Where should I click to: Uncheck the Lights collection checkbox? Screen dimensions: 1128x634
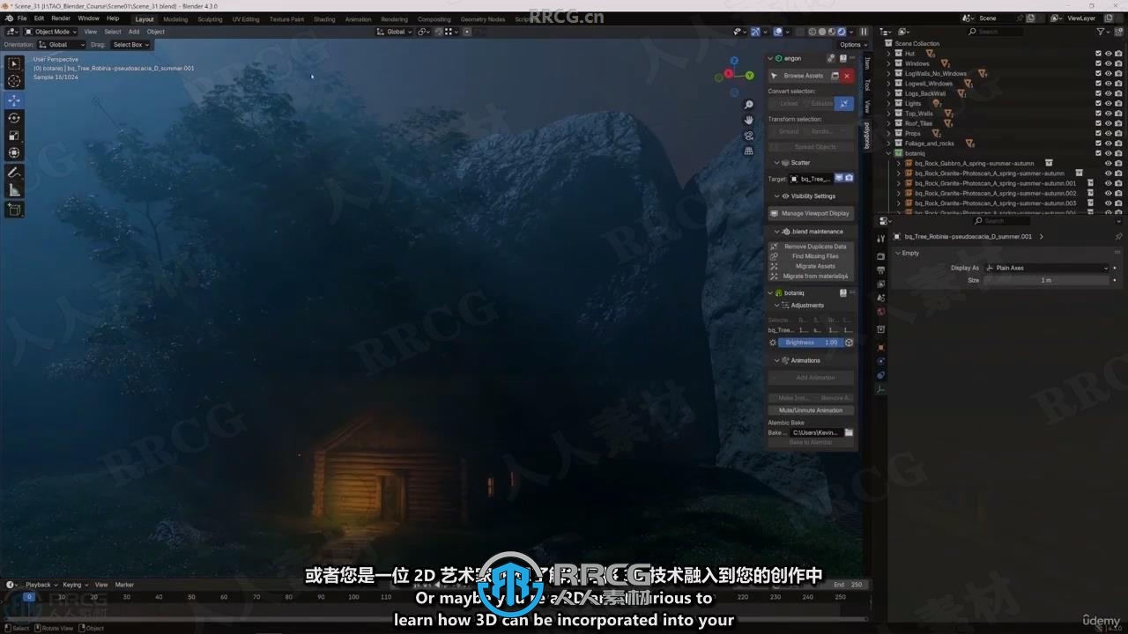pyautogui.click(x=1098, y=103)
